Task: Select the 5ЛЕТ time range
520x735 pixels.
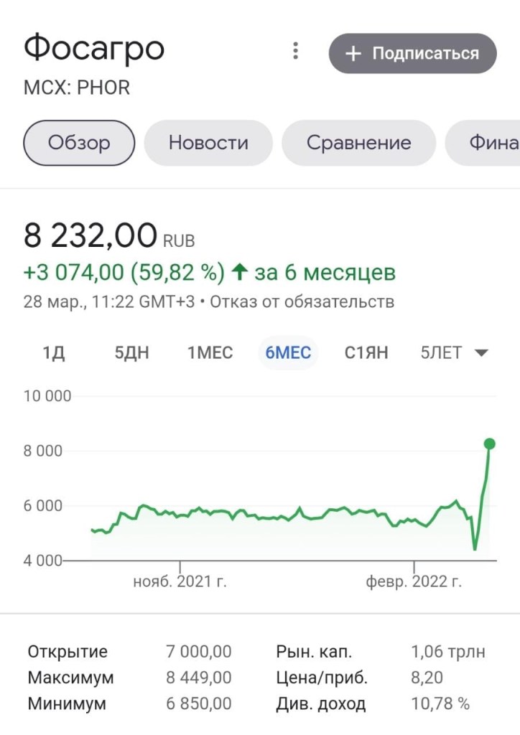Action: 441,353
